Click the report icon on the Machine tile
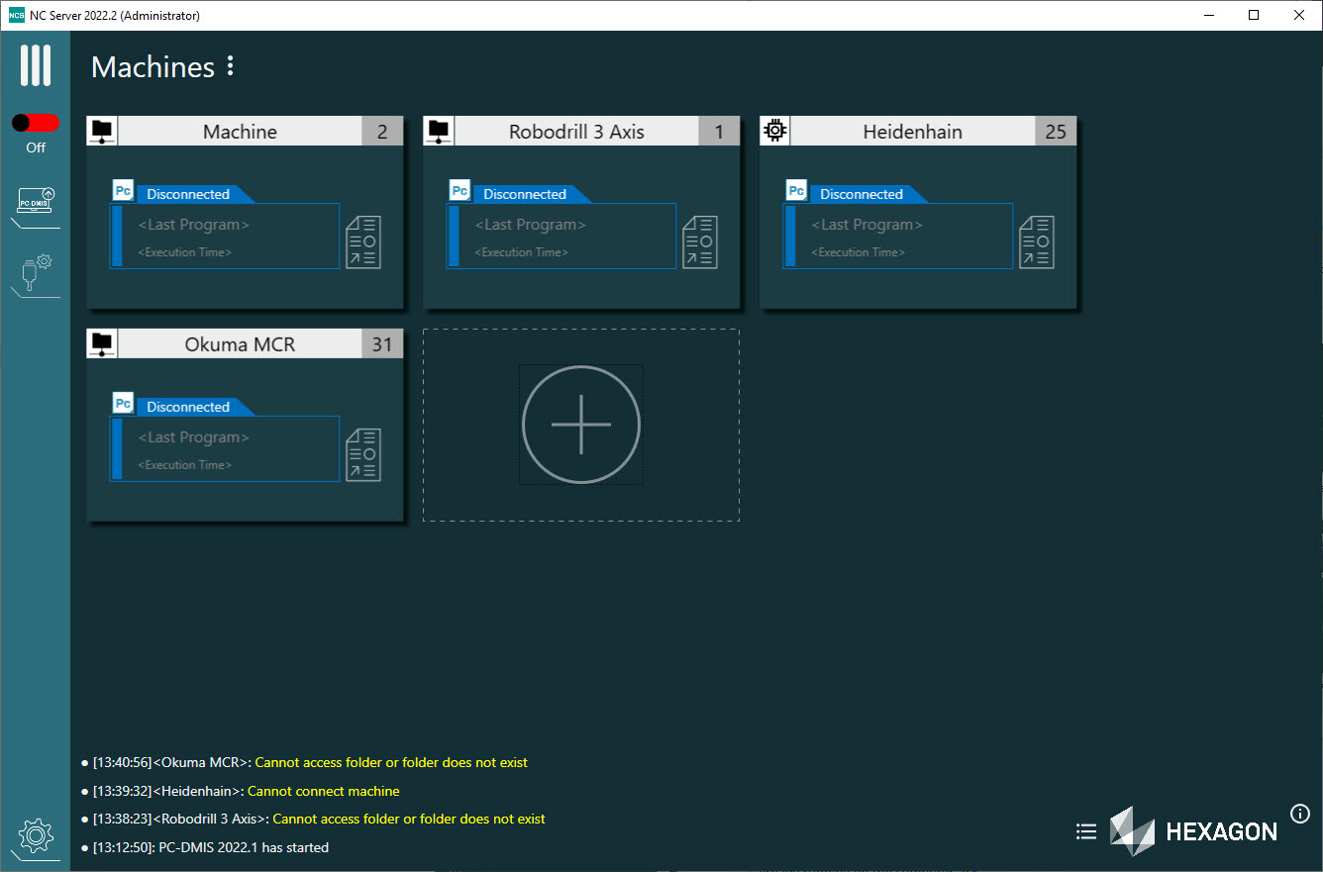This screenshot has width=1323, height=872. point(362,241)
